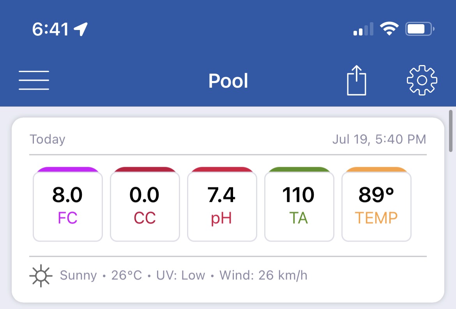456x309 pixels.
Task: Tap the Pool title header
Action: [x=228, y=81]
